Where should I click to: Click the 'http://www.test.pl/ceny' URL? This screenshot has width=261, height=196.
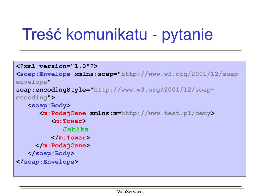[x=166, y=113]
